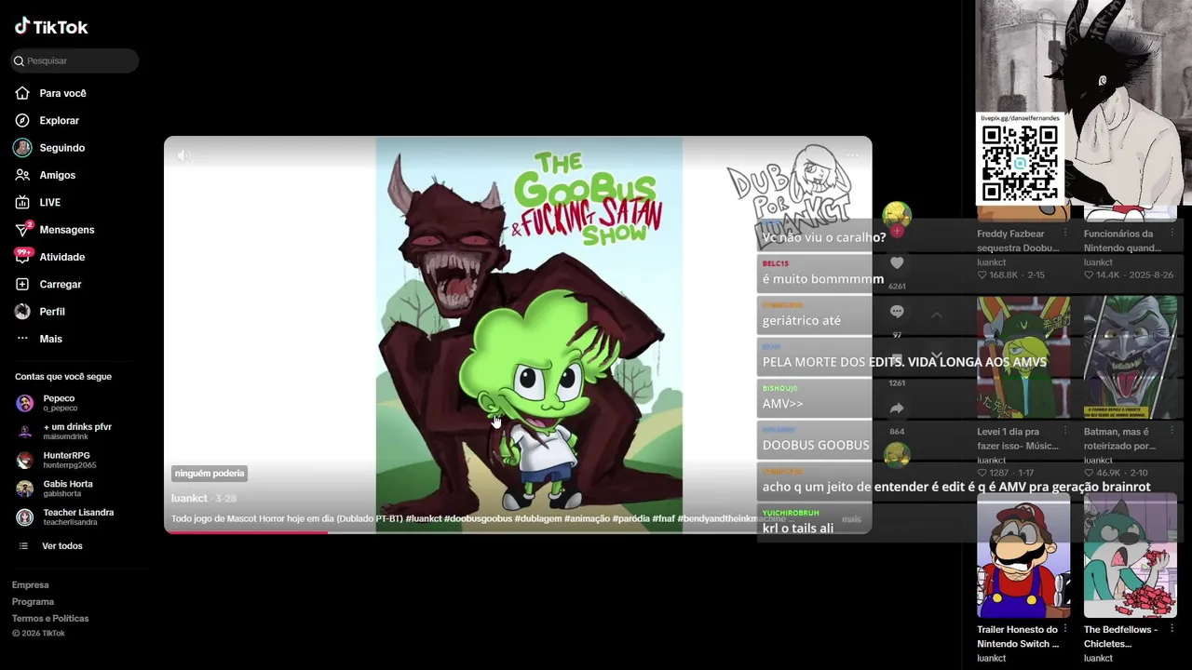The width and height of the screenshot is (1192, 670).
Task: Open Funcionários da Nintendo video title
Action: tap(1124, 241)
